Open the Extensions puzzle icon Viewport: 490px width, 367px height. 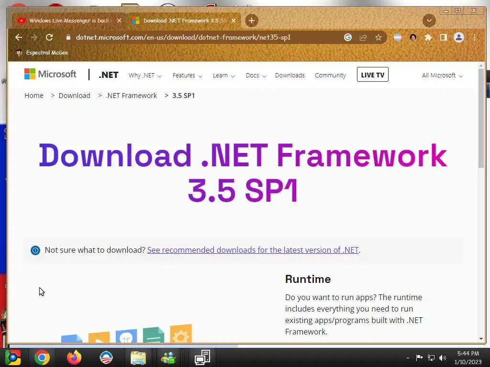click(428, 37)
